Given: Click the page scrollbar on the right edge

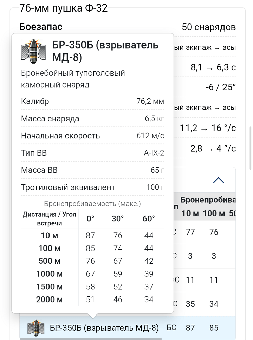Looking at the screenshot, I should pos(250,148).
